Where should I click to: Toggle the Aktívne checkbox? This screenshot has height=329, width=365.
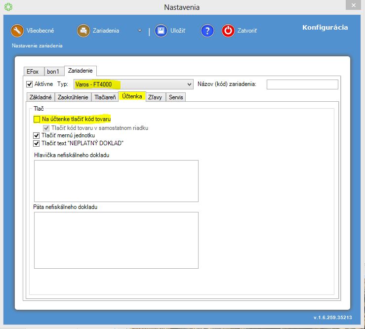pos(30,84)
